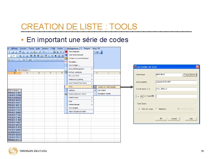This screenshot has width=212, height=159.
Task: Click the Paste clipboard icon
Action: pyautogui.click(x=34, y=52)
